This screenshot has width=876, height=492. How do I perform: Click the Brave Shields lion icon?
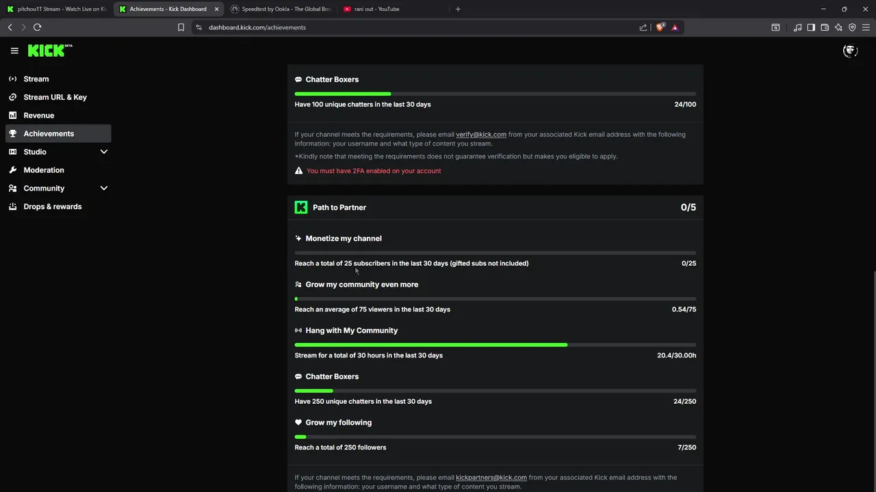click(x=660, y=27)
